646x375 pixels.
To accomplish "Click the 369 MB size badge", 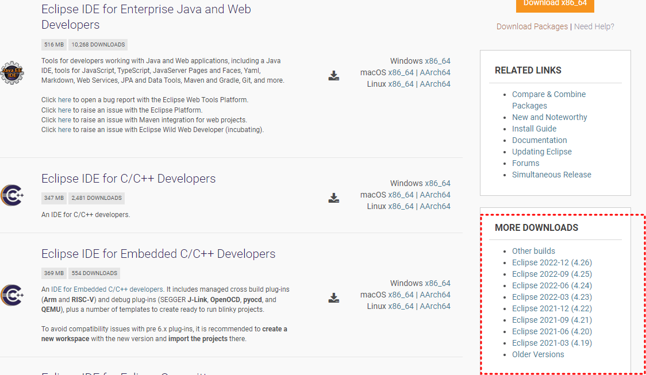I will click(x=54, y=273).
